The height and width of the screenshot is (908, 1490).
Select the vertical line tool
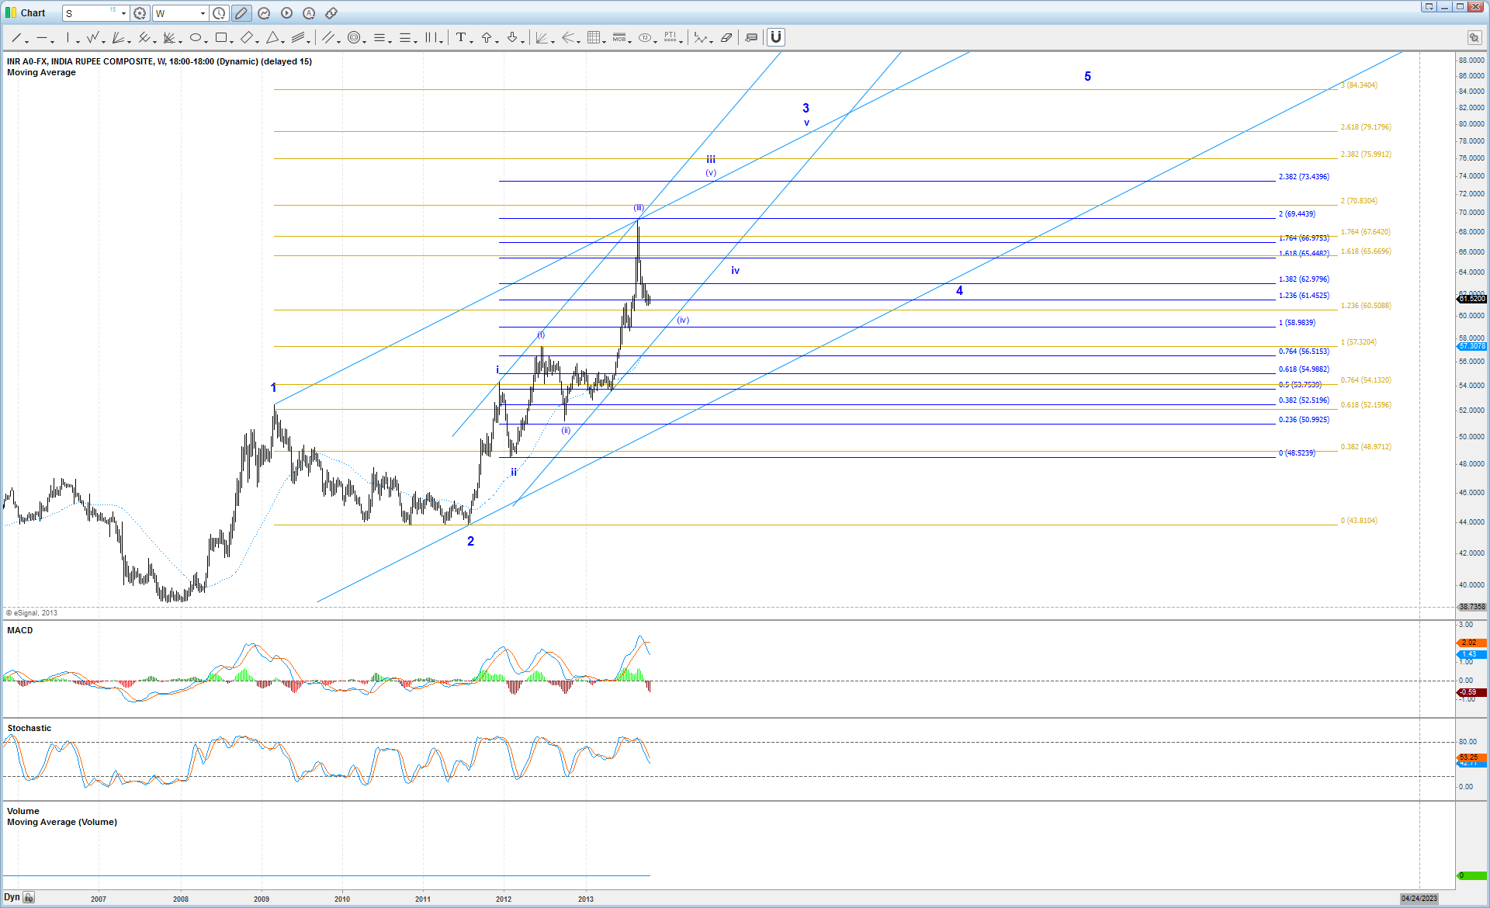[x=68, y=37]
